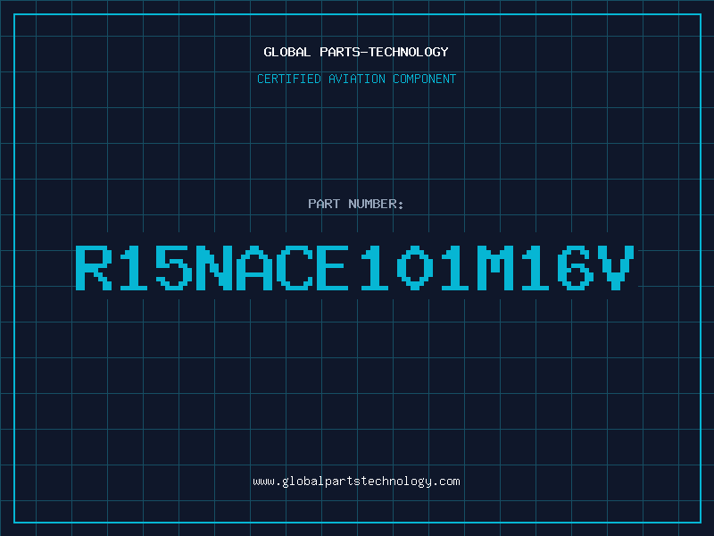Select the CERTIFIED AVIATION COMPONENT subtitle
The height and width of the screenshot is (536, 714).
tap(356, 79)
